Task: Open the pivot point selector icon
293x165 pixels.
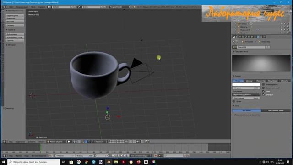Action: (75, 142)
